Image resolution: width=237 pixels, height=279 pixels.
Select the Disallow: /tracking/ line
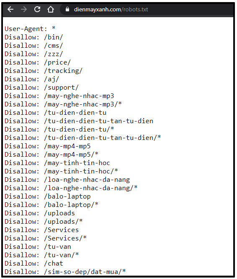44,71
